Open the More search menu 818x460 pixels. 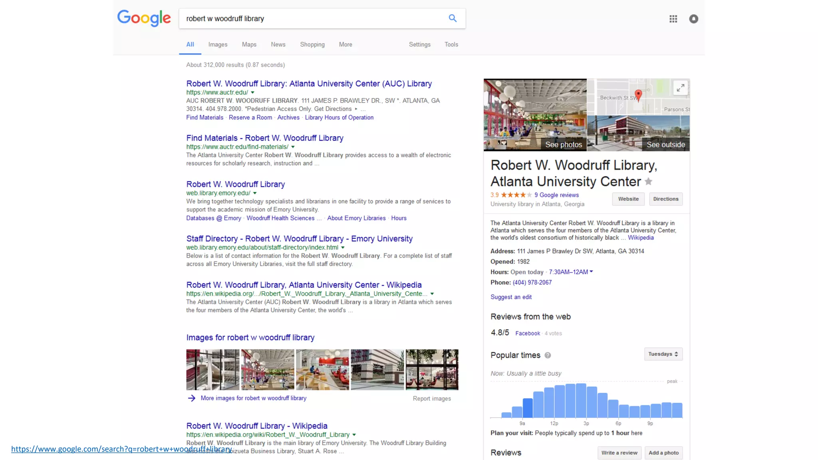click(x=345, y=45)
